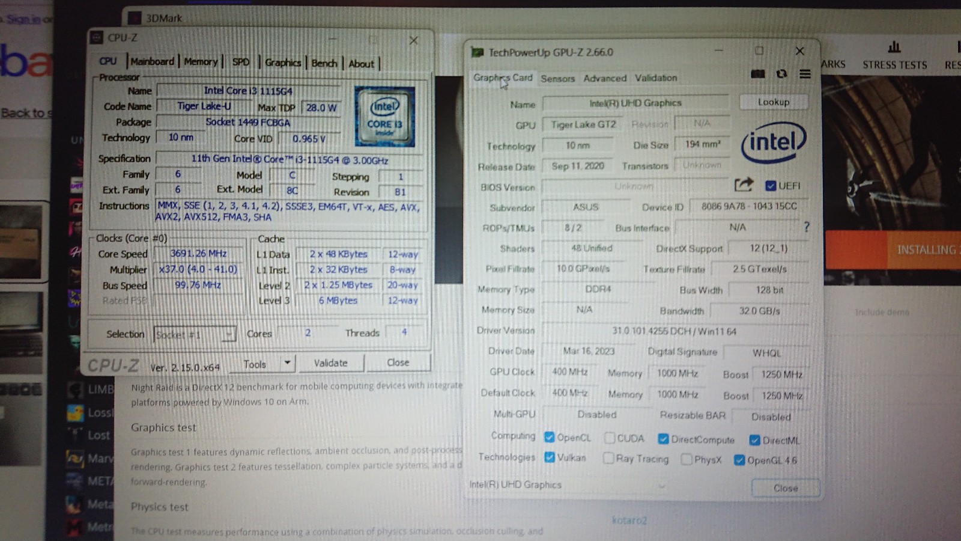The image size is (961, 541).
Task: Click the Lookup button in GPU-Z
Action: pos(774,102)
